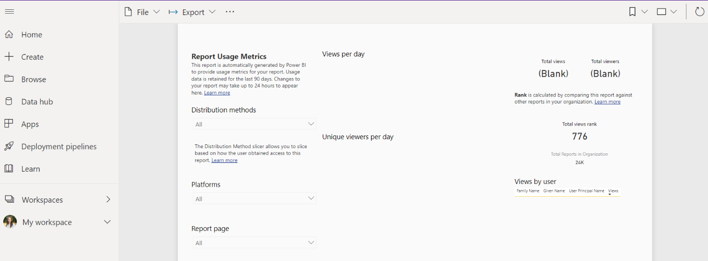Screen dimensions: 708x261
Task: Click the Deployment pipelines rocket icon
Action: 9,146
